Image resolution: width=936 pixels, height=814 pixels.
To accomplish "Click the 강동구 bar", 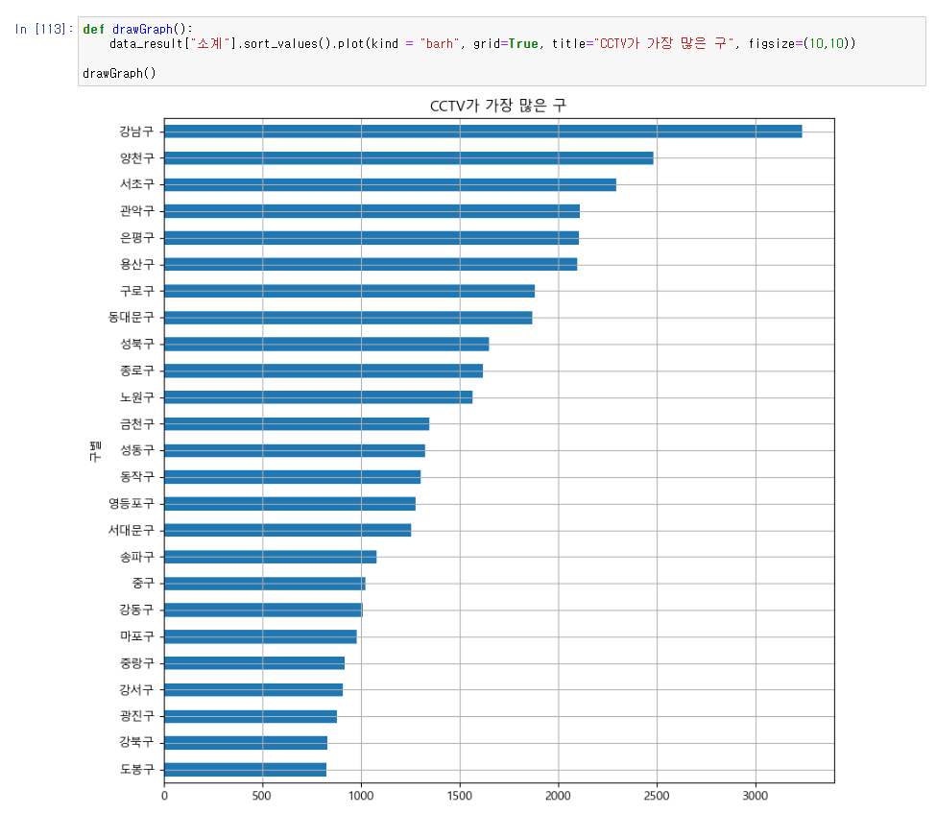I will 263,610.
